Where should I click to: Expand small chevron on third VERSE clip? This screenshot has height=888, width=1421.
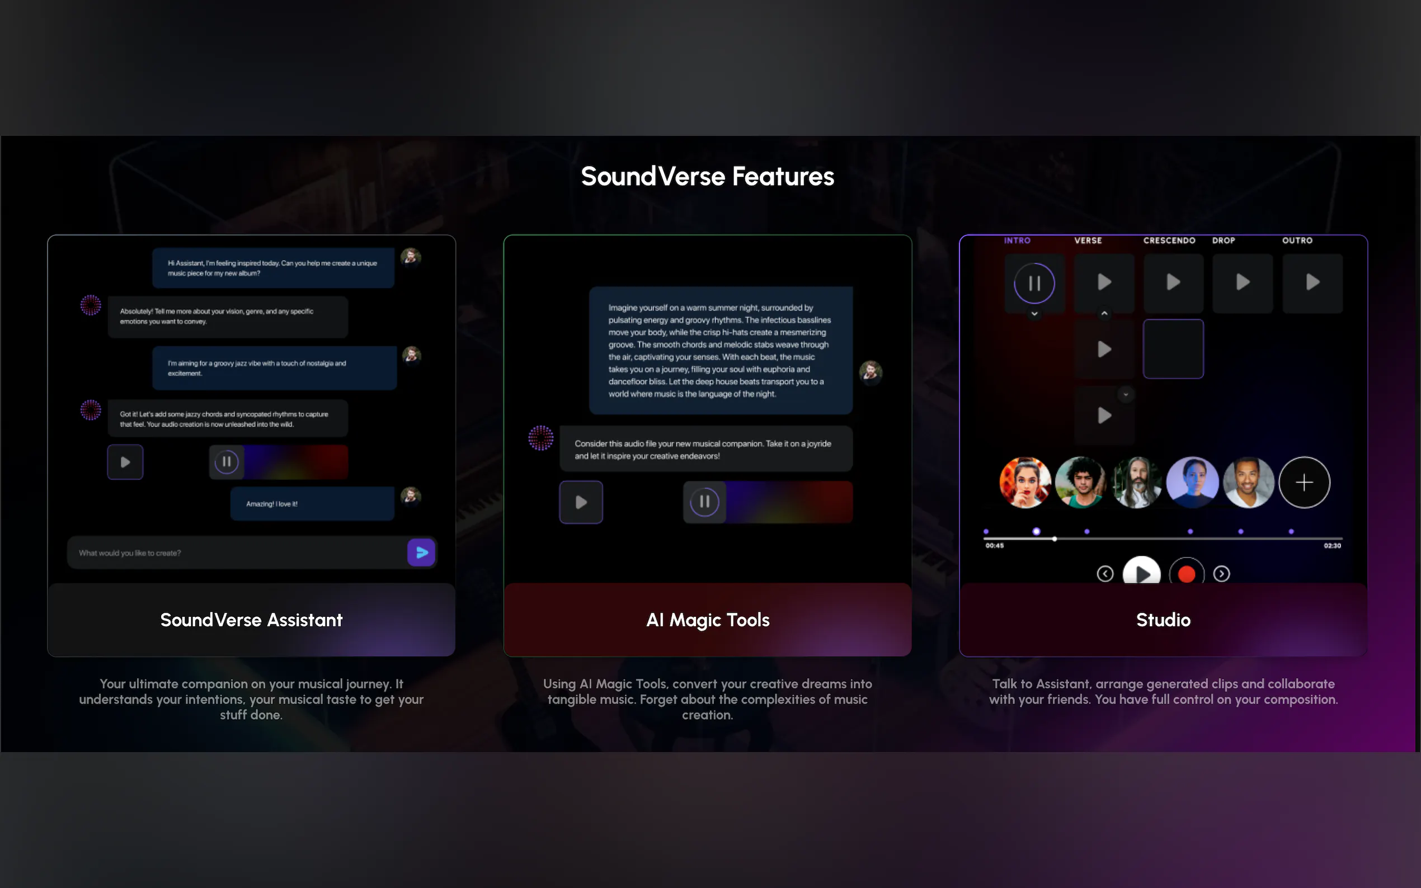(x=1126, y=395)
